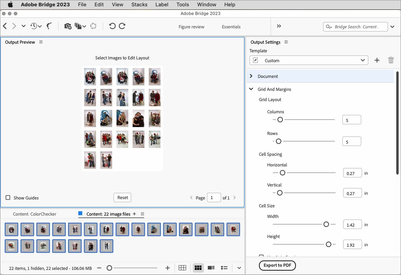The height and width of the screenshot is (275, 401).
Task: Click the Bridge Search field
Action: 355,27
